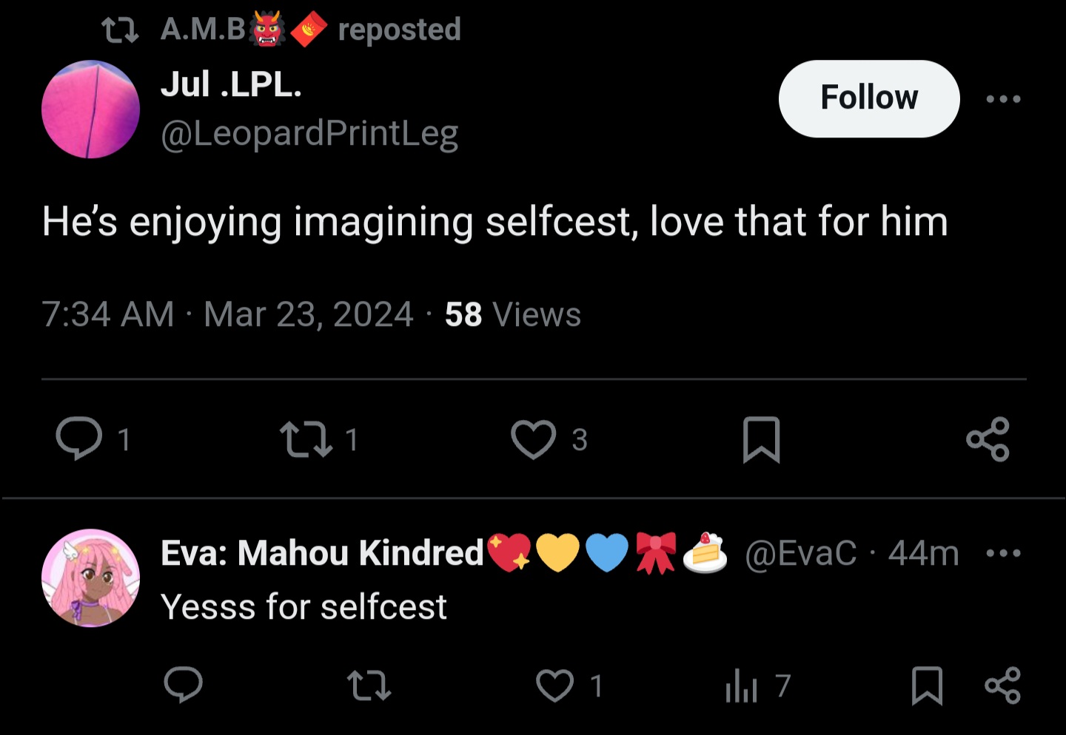Open the Eva: Mahou Kindred display name
This screenshot has height=735, width=1066.
coord(323,553)
